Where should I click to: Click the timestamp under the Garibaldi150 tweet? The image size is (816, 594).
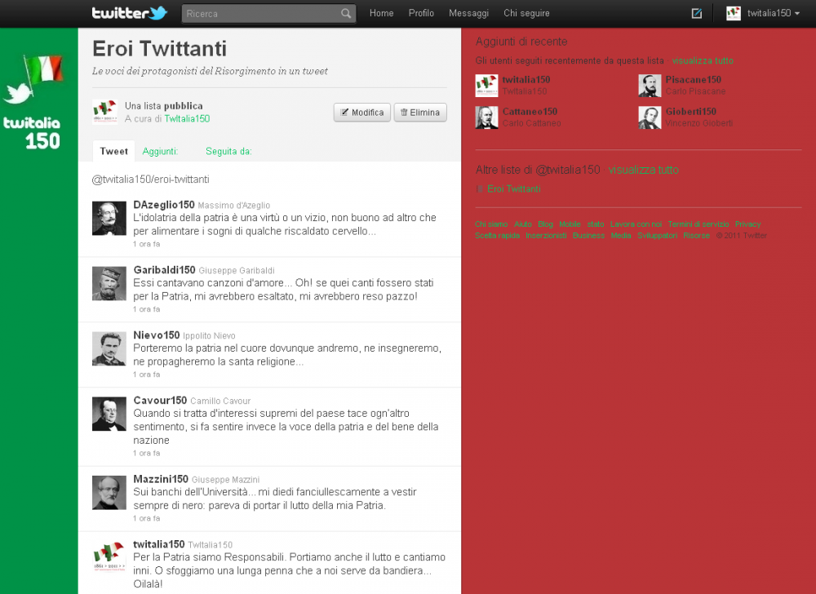(146, 309)
